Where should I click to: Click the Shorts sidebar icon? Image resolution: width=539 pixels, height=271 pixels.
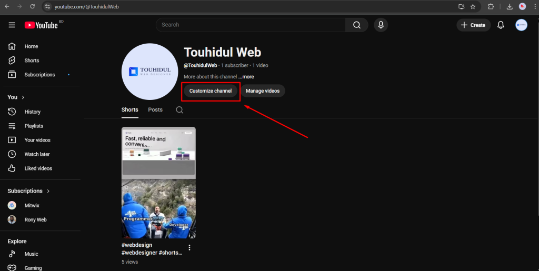(x=12, y=61)
